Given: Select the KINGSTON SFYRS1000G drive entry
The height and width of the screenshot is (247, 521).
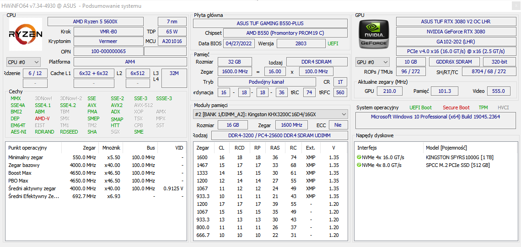Looking at the screenshot, I should click(x=459, y=157).
